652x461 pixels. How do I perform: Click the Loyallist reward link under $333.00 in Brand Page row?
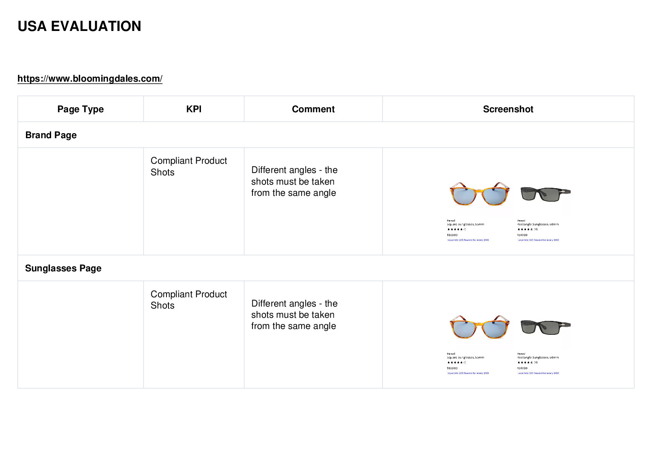point(468,240)
